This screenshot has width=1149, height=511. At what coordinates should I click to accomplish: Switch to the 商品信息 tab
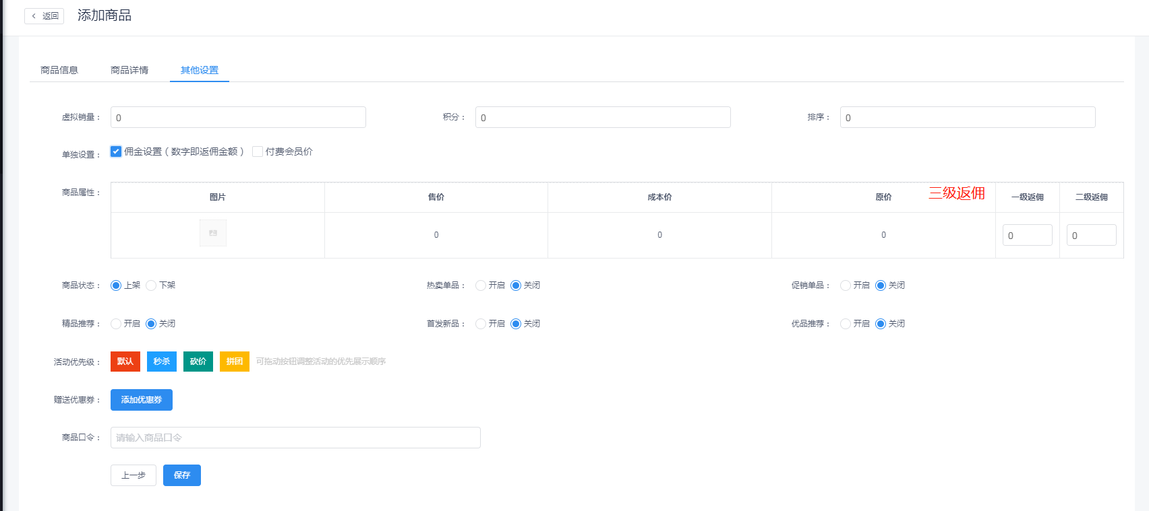pyautogui.click(x=59, y=70)
